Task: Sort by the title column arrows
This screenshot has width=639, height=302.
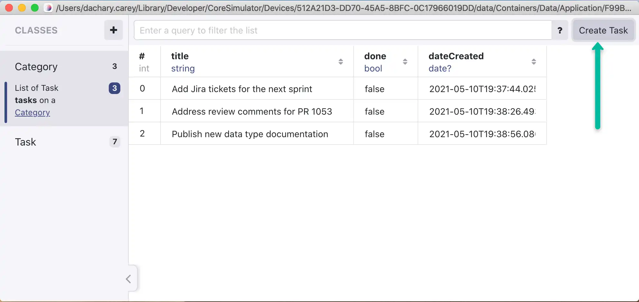Action: [x=340, y=61]
